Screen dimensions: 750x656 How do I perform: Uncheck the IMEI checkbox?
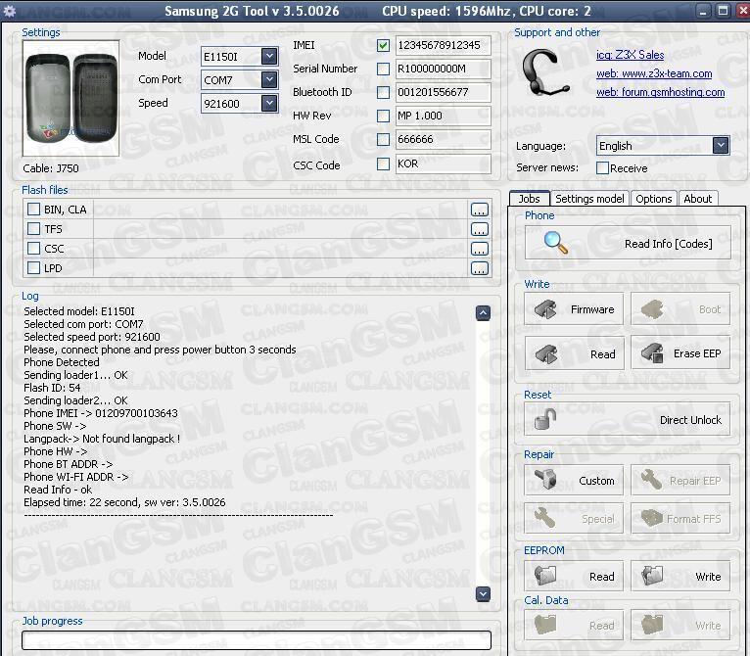pos(383,45)
